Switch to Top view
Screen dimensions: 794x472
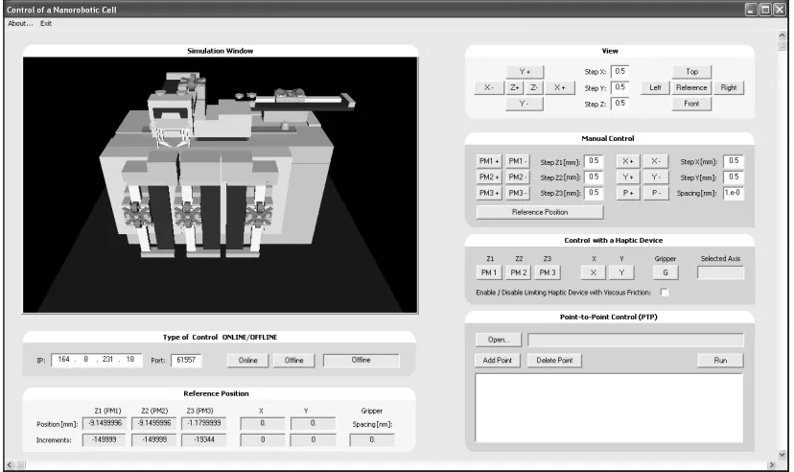(691, 72)
